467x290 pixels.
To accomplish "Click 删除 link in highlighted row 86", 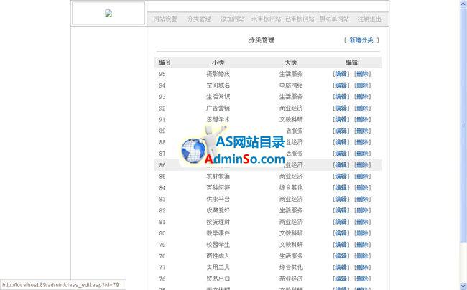I will (x=362, y=165).
